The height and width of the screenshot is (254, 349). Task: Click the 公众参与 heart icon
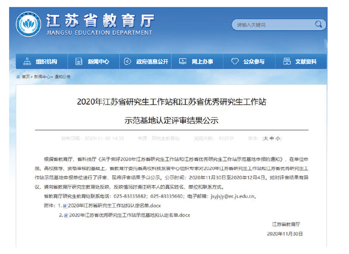tap(235, 61)
